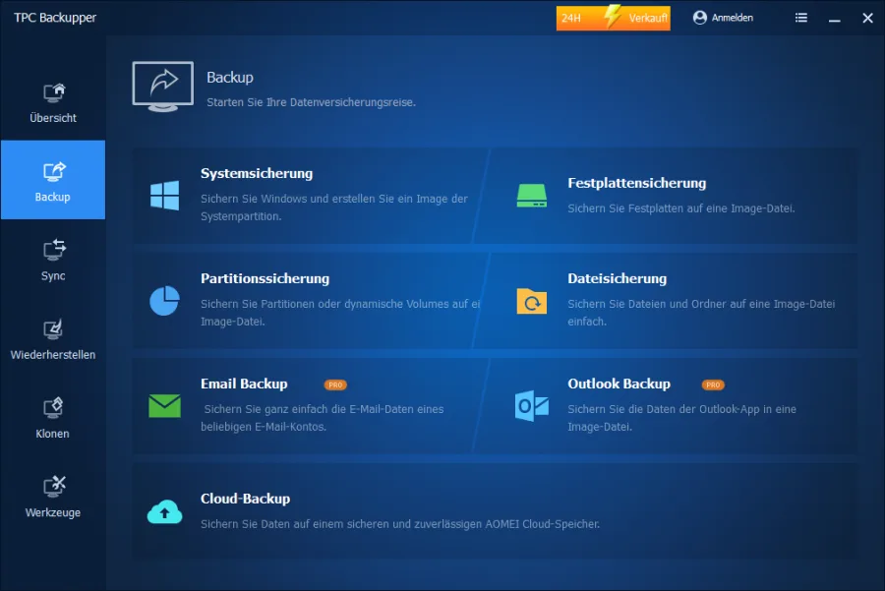Viewport: 885px width, 591px height.
Task: Click the yellow folder Dateisicherung icon
Action: [x=532, y=301]
